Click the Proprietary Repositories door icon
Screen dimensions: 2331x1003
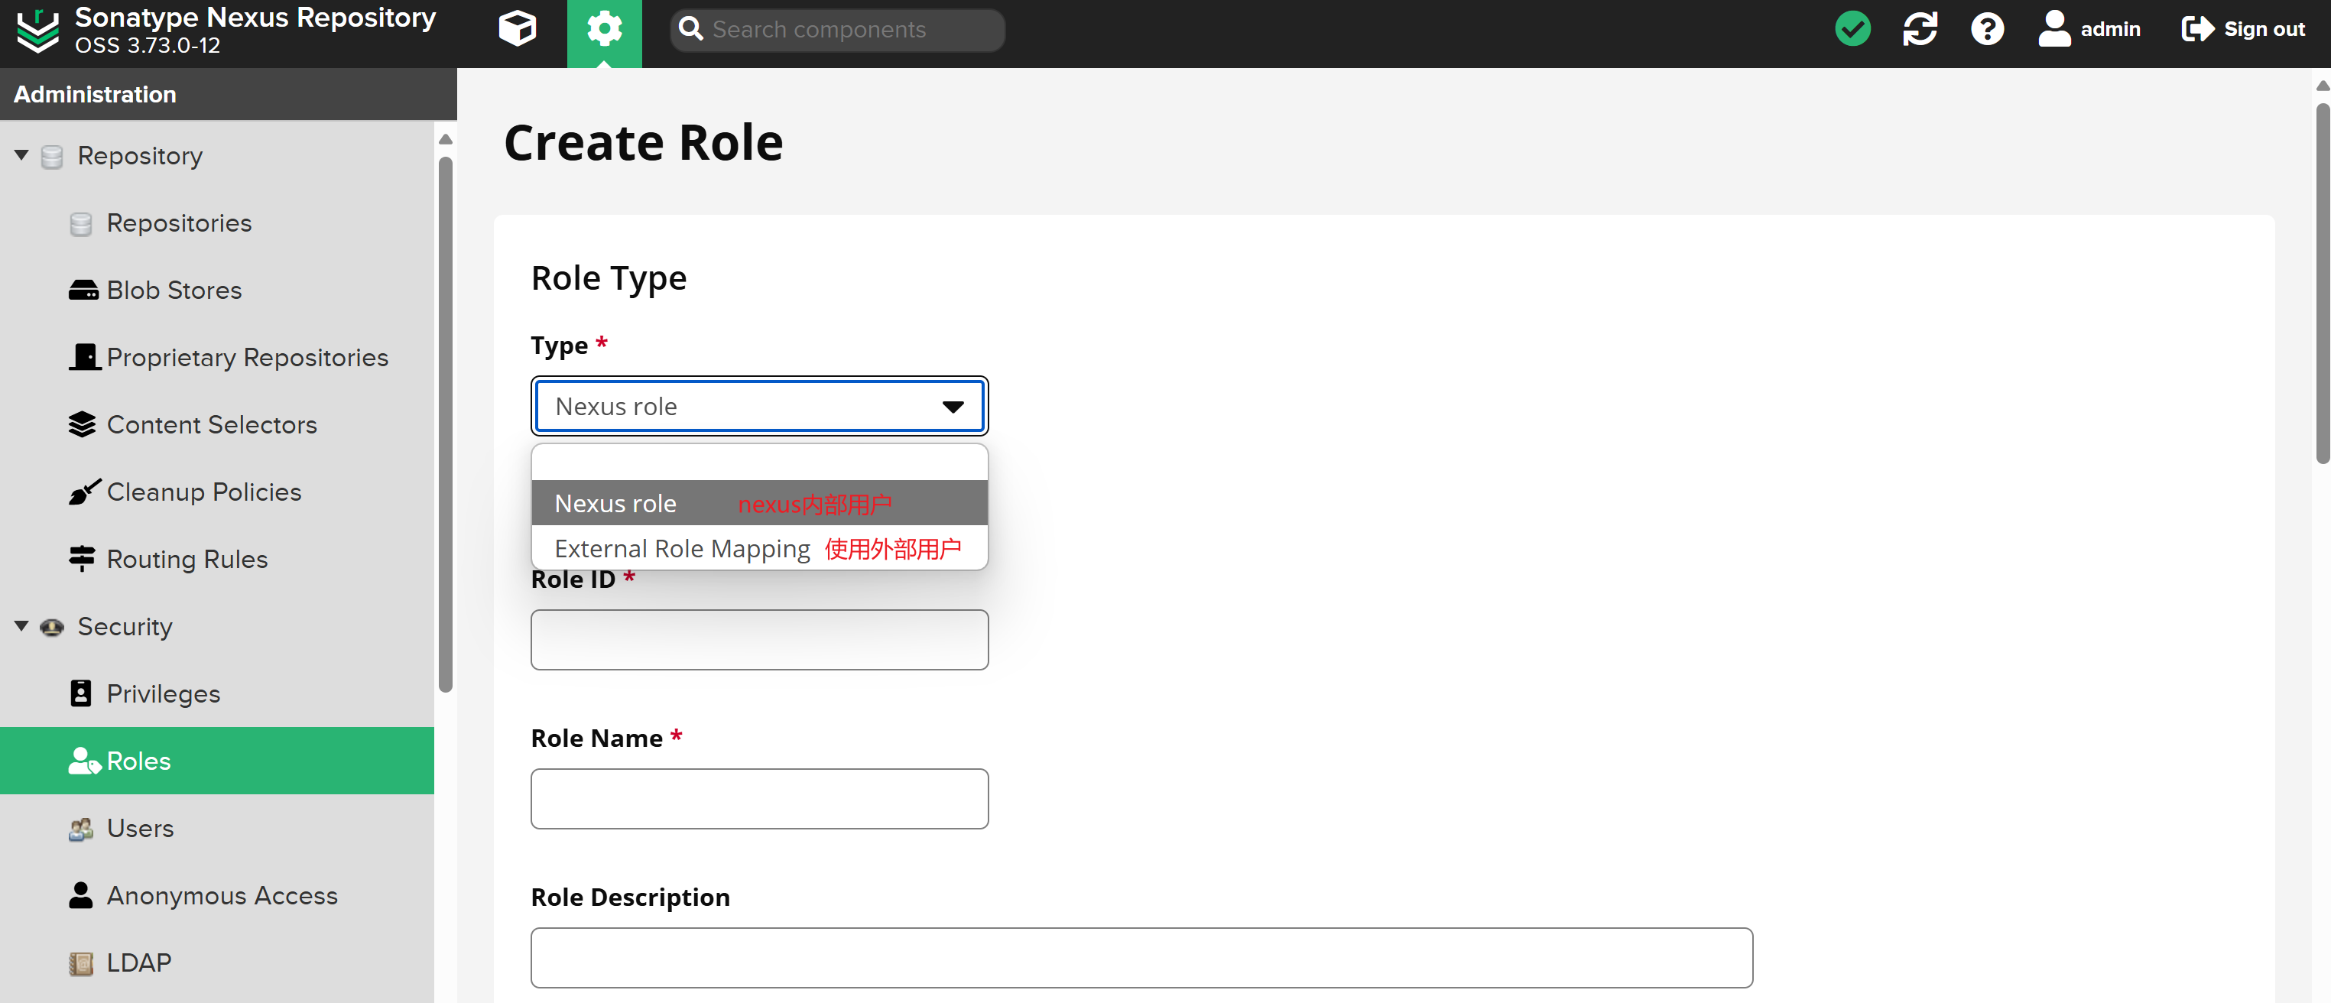click(85, 358)
